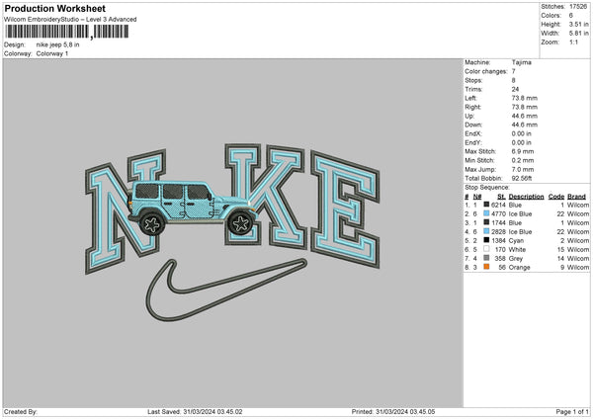Click the design name 'nike jeep 5,8 in'
Viewport: 593px width, 419px height.
(58, 44)
